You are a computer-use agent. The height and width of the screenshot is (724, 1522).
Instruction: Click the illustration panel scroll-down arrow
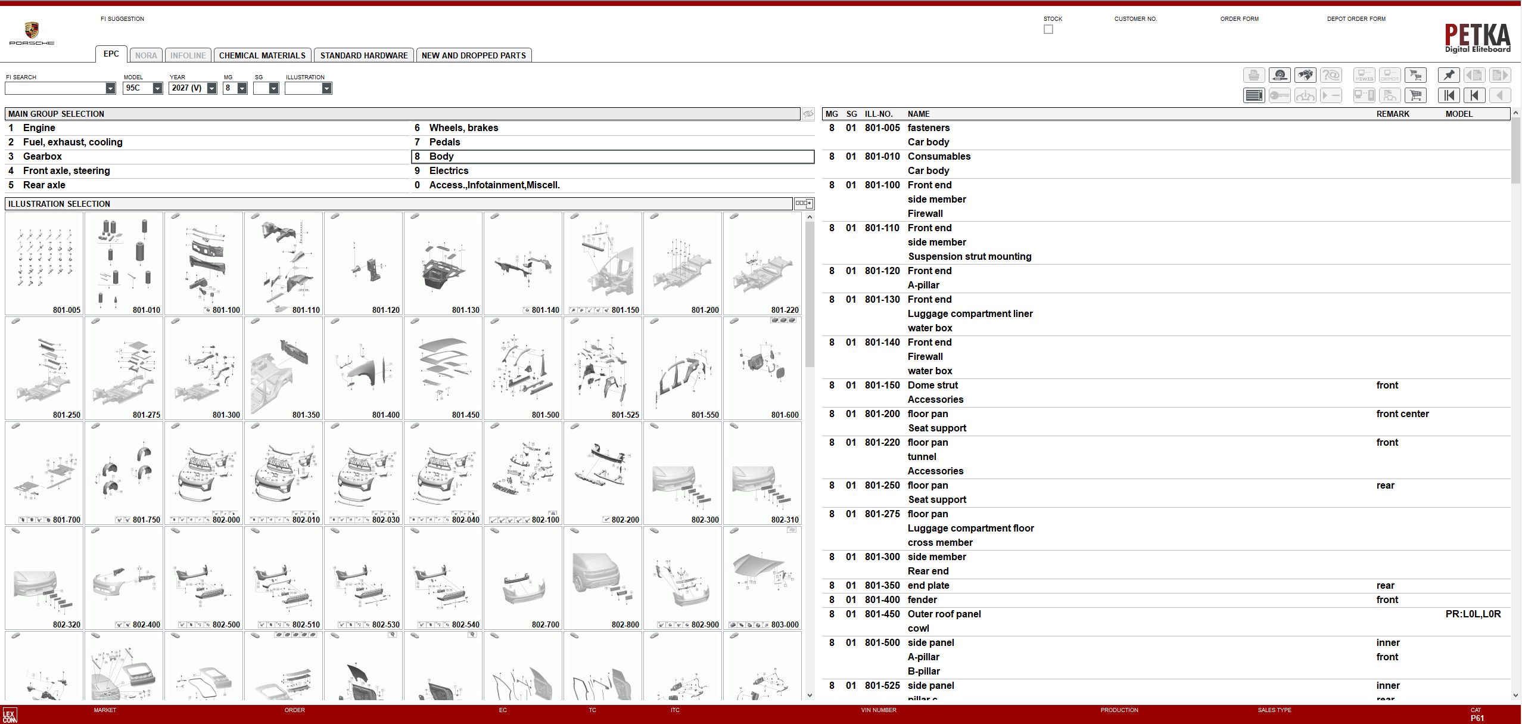click(810, 695)
